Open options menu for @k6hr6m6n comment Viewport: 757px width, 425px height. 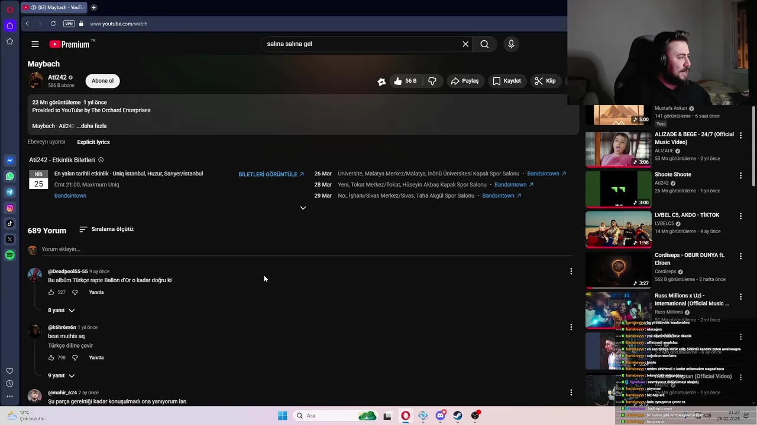click(571, 327)
